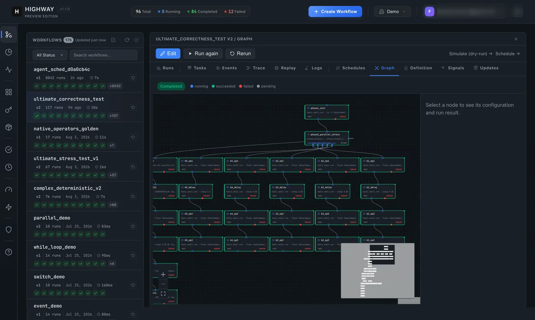Screen dimensions: 535x320
Task: Select the phase1_init node
Action: 326,112
